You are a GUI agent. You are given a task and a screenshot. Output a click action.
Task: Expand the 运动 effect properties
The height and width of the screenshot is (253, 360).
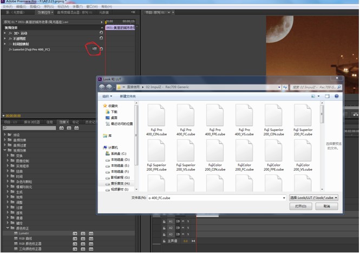click(x=5, y=33)
